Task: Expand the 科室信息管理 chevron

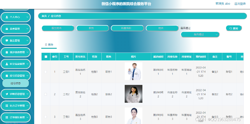Action: click(x=27, y=64)
